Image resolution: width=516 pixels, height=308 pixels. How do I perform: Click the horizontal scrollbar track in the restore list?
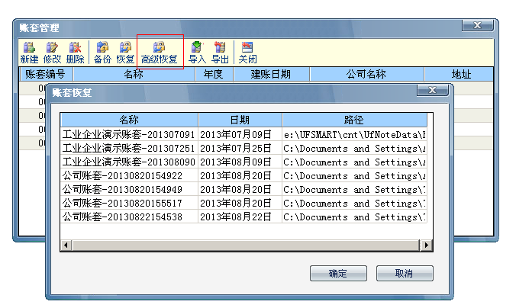click(246, 245)
